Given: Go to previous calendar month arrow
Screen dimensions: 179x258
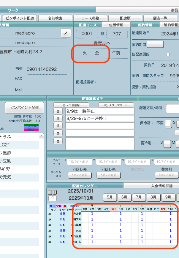Looking at the screenshot, I should pyautogui.click(x=50, y=192).
